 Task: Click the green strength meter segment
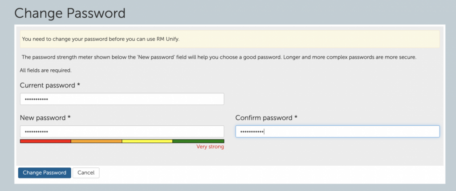click(x=198, y=141)
